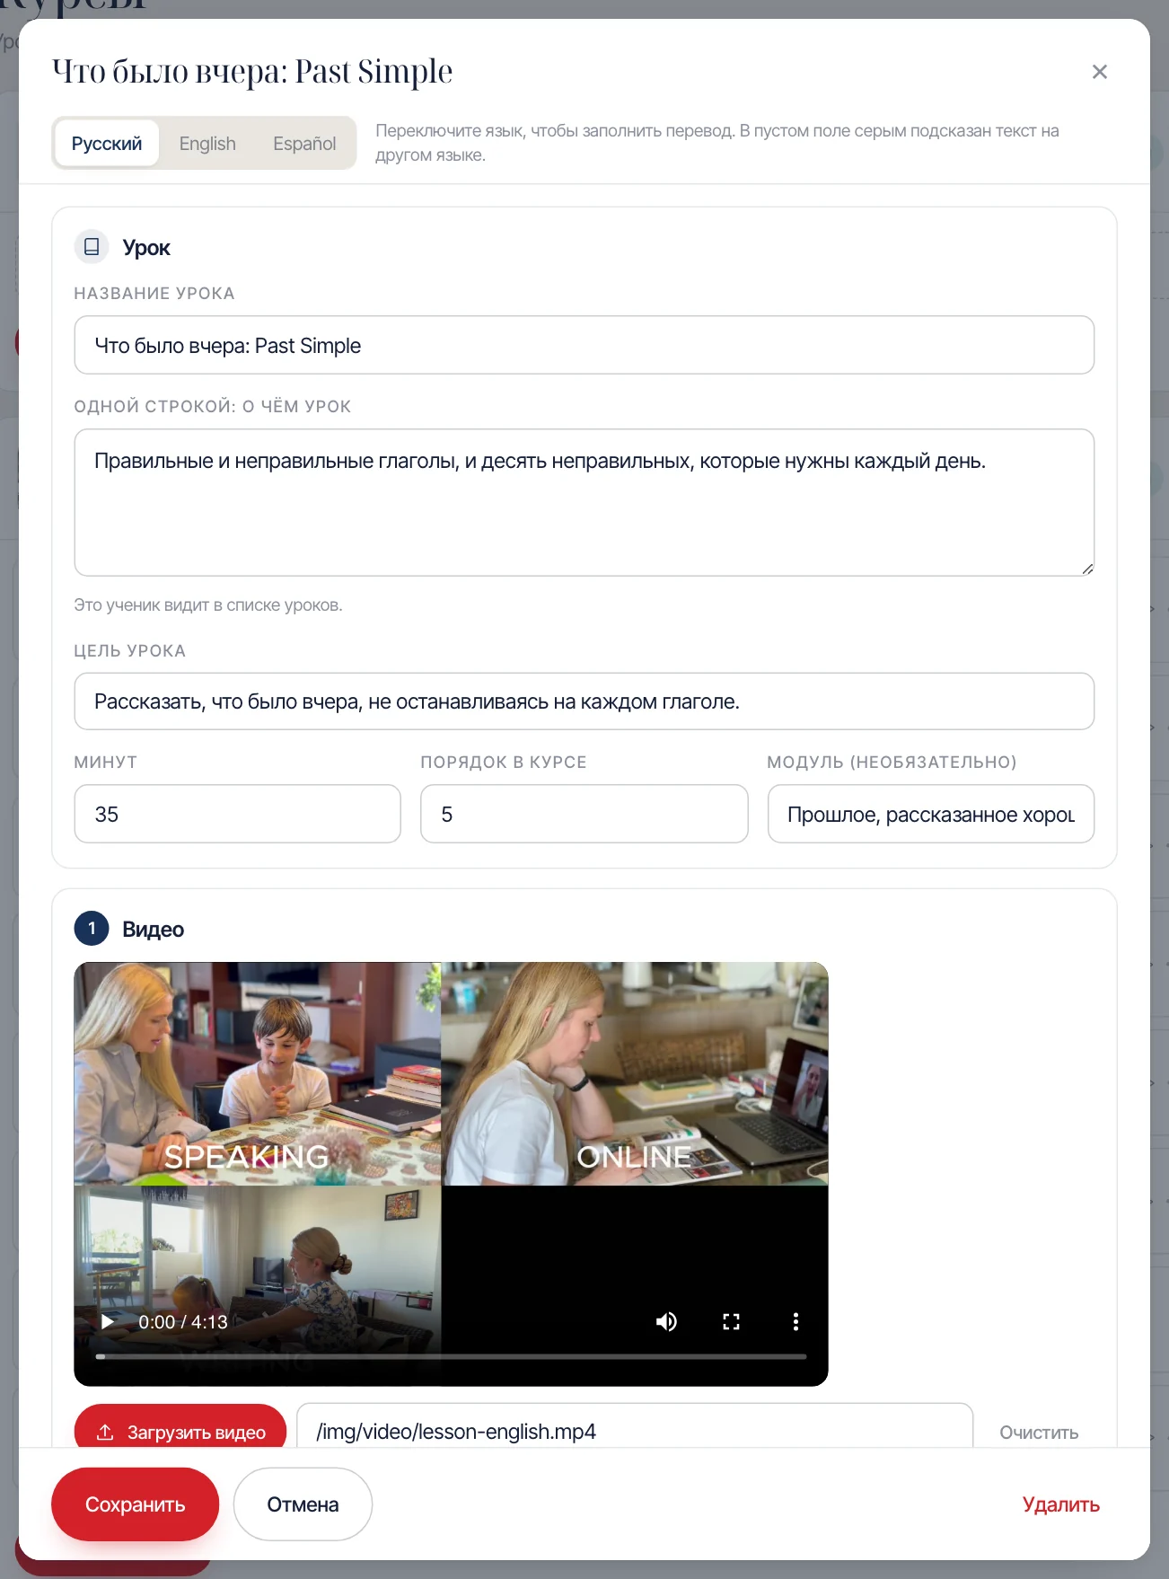Click the МОДУЛЬ (НЕОБЯЗАТЕЛЬНО) label

892,763
